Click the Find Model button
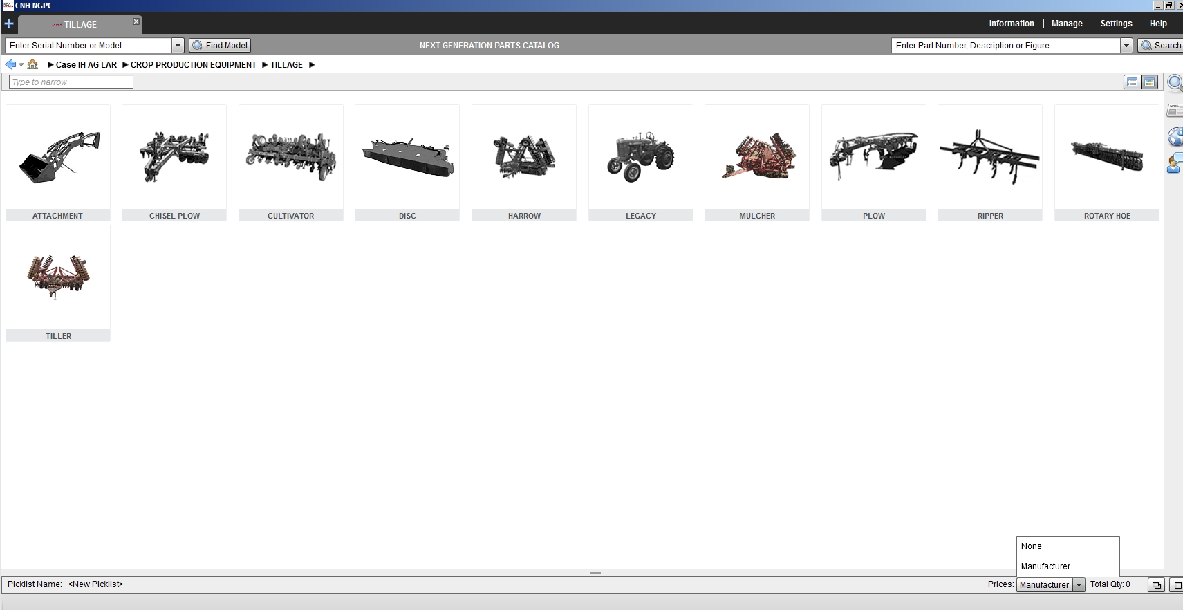The width and height of the screenshot is (1183, 610). (x=220, y=46)
